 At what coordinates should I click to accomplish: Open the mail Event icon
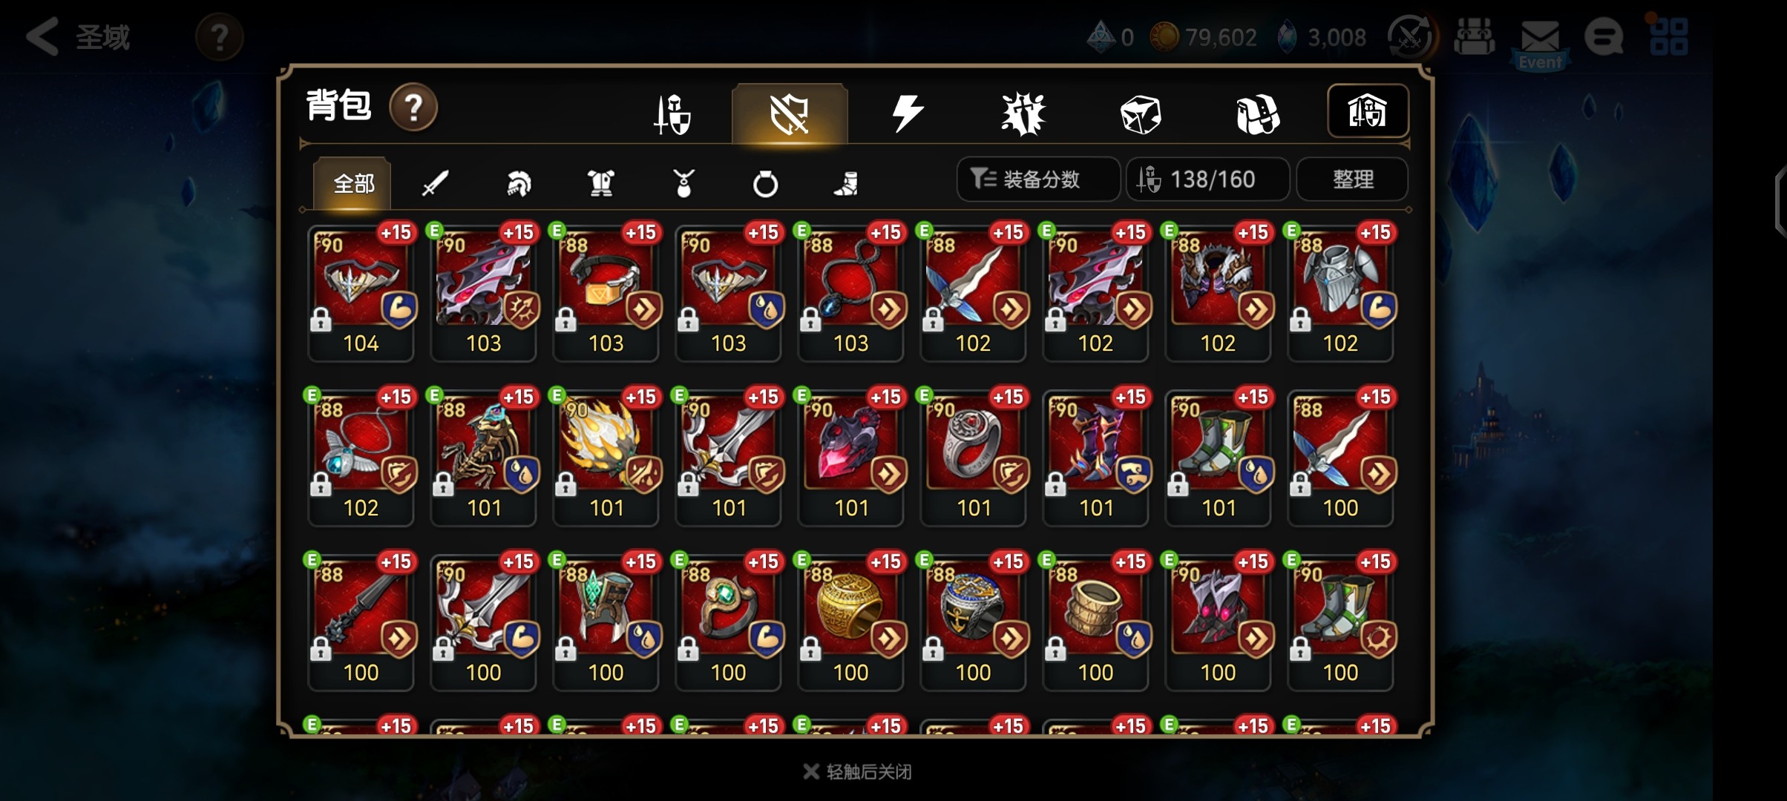(x=1540, y=42)
